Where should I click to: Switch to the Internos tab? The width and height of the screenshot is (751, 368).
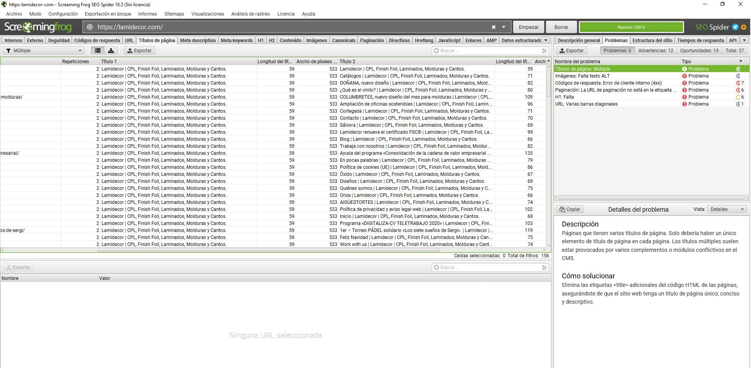[13, 40]
